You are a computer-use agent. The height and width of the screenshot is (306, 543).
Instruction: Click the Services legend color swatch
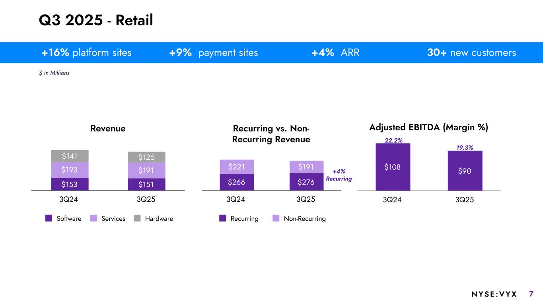tap(94, 218)
